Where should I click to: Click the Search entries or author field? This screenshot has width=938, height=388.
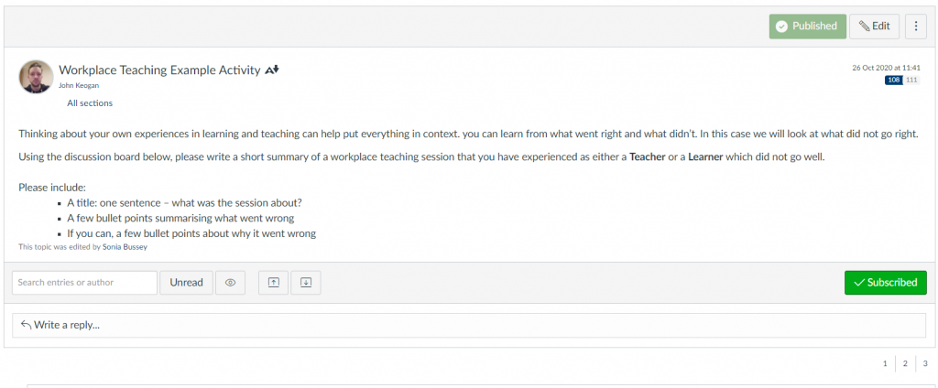coord(84,283)
